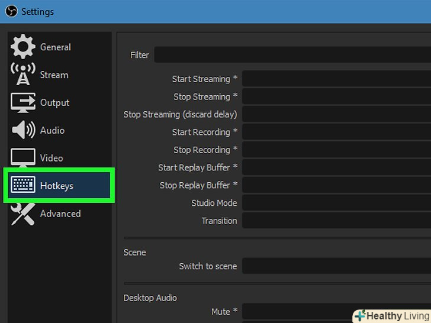Click the Advanced tools icon
The image size is (431, 323).
click(23, 214)
